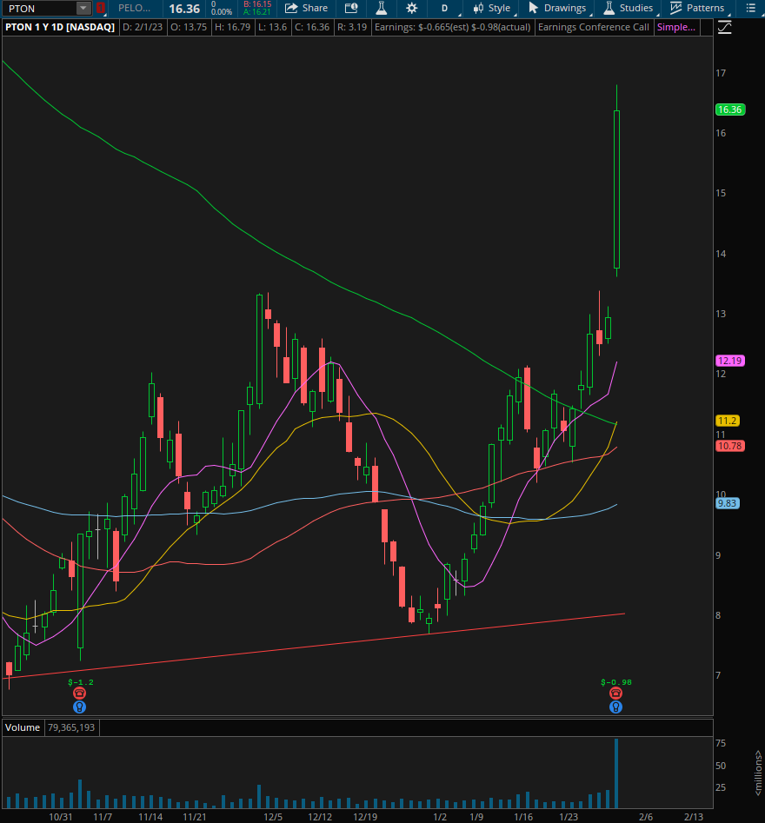Click the 79,365,193 volume value

tap(71, 727)
